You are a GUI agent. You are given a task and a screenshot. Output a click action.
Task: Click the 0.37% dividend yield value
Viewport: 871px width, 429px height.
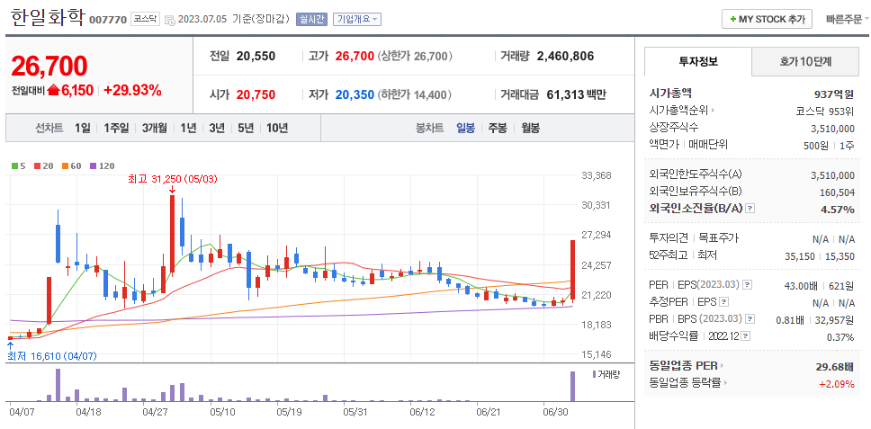pos(840,337)
